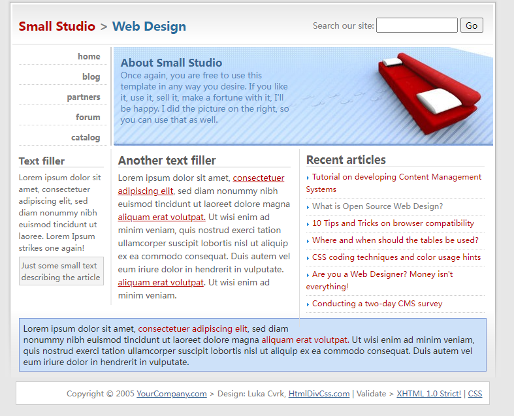Visit the forum navigation link

88,117
